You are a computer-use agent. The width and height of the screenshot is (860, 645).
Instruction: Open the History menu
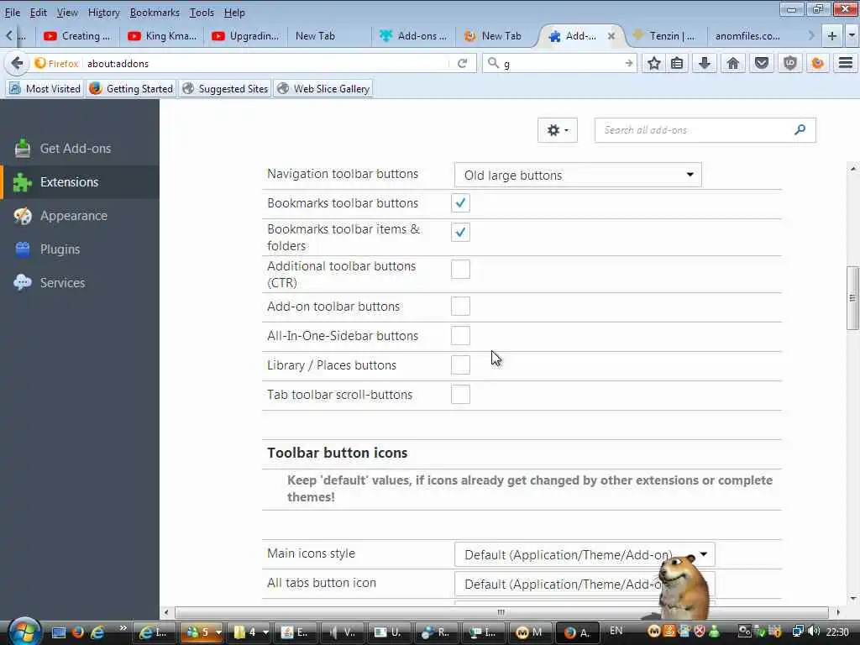click(x=103, y=12)
